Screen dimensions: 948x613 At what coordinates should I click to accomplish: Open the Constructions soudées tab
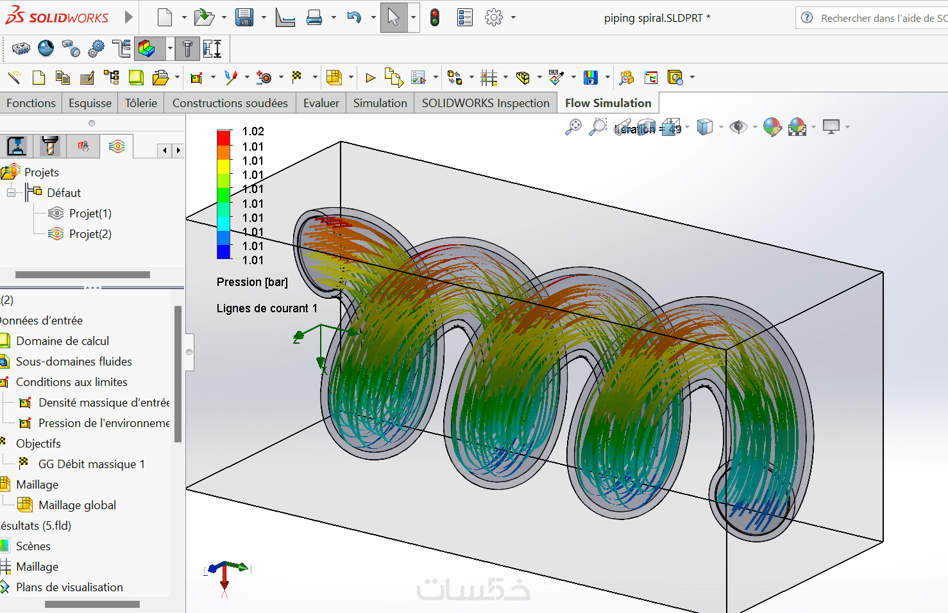(230, 103)
